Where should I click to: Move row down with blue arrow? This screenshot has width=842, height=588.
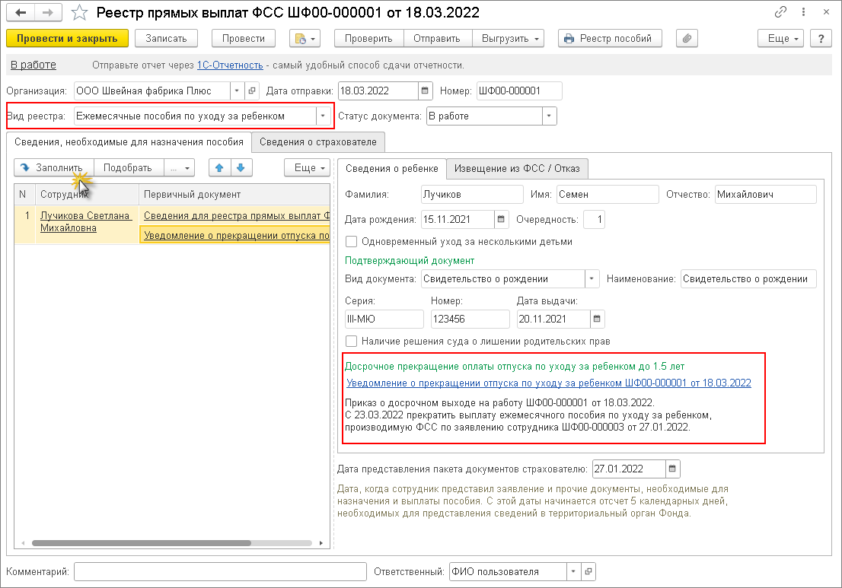coord(239,167)
